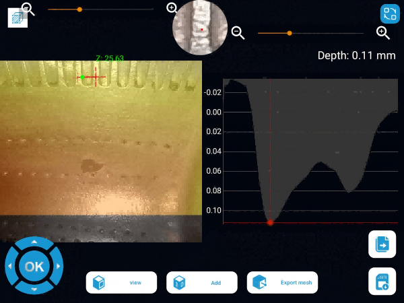Click the Depth: 0.11 mm readout

tap(356, 56)
